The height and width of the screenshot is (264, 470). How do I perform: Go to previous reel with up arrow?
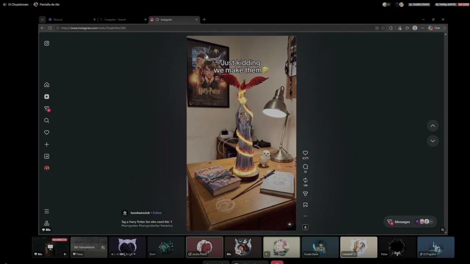(433, 126)
